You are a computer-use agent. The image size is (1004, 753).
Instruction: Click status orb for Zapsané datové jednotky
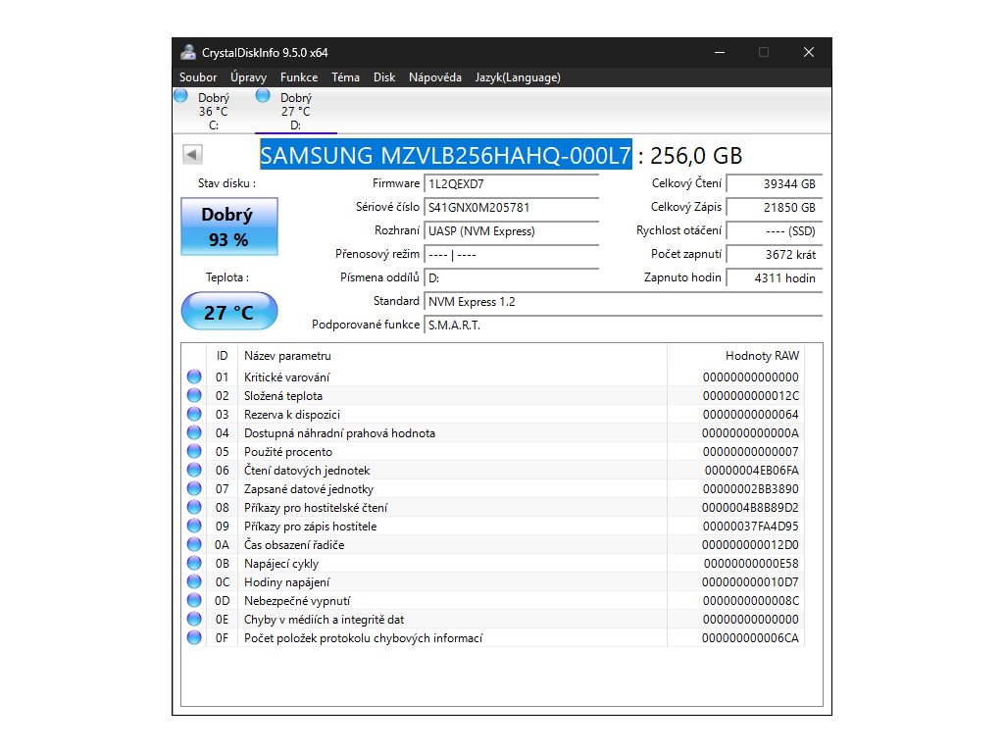(194, 488)
